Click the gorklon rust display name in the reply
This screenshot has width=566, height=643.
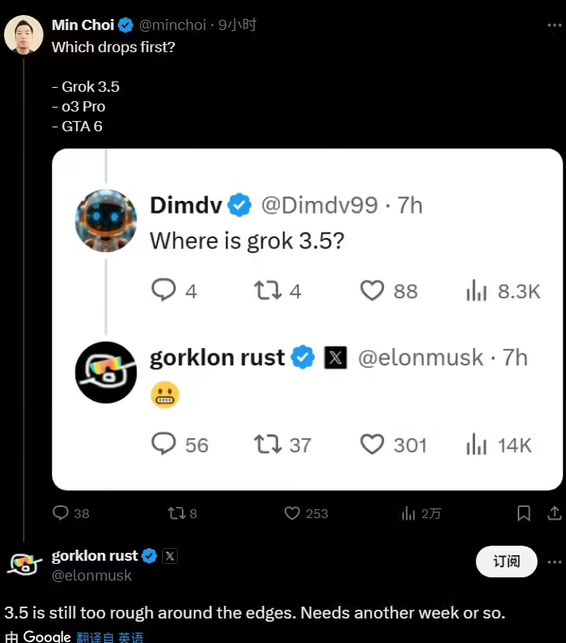coord(94,555)
